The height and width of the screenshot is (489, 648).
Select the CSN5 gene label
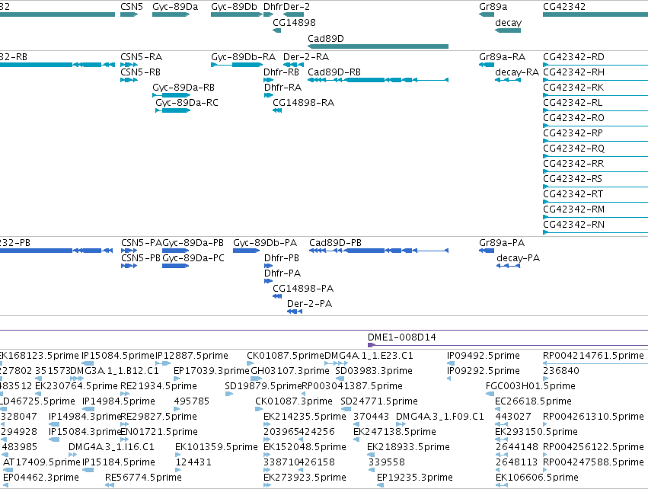(x=132, y=7)
